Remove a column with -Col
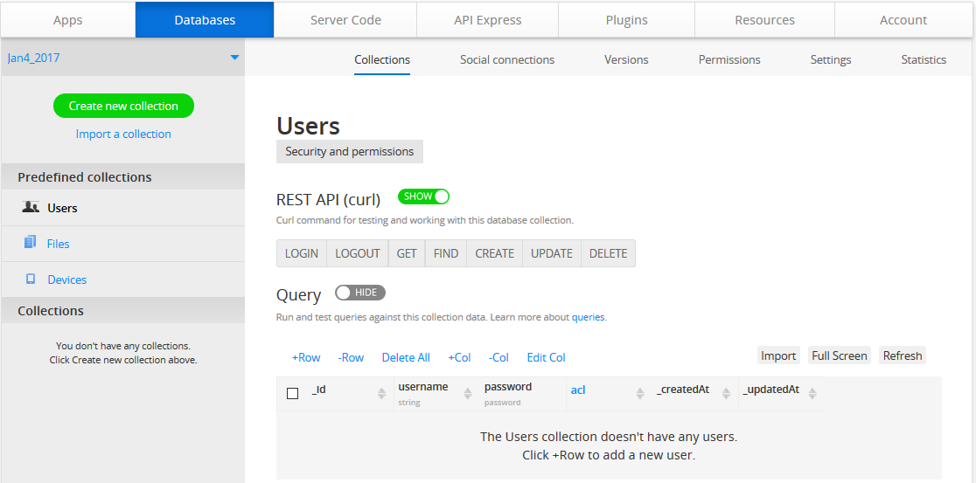 (498, 357)
